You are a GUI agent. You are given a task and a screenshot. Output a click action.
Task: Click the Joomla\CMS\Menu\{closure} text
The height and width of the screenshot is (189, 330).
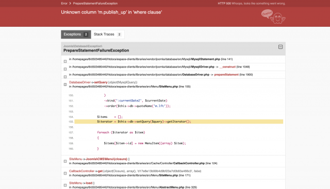[x=106, y=159]
